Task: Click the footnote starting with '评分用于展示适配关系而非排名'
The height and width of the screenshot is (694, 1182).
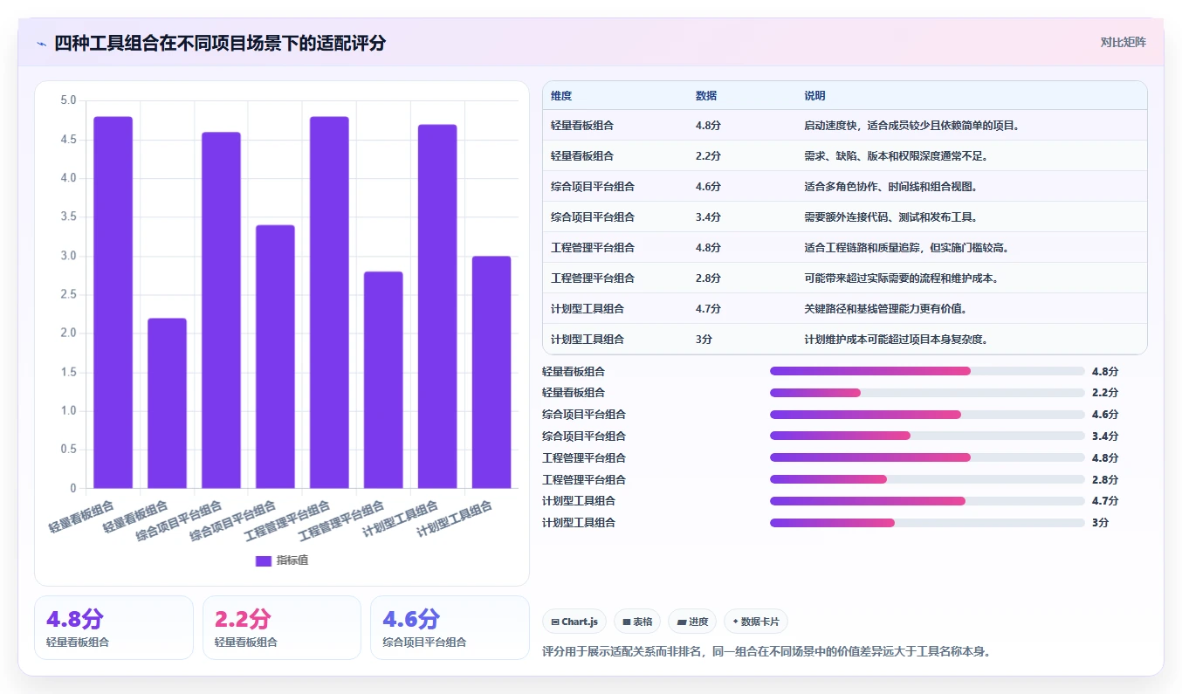Action: (x=768, y=651)
